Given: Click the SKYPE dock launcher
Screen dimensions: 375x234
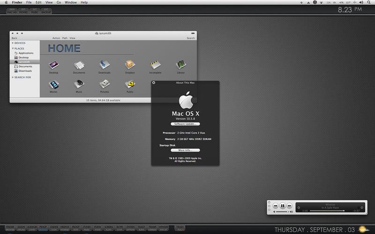Looking at the screenshot, I should (x=120, y=228).
